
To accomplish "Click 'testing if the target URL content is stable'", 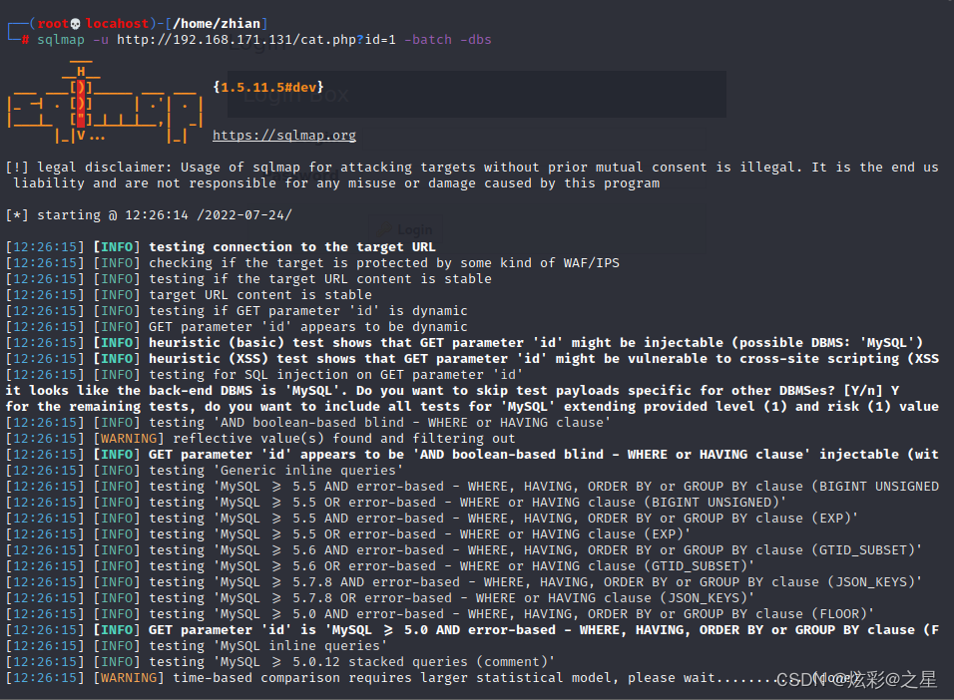I will click(248, 278).
